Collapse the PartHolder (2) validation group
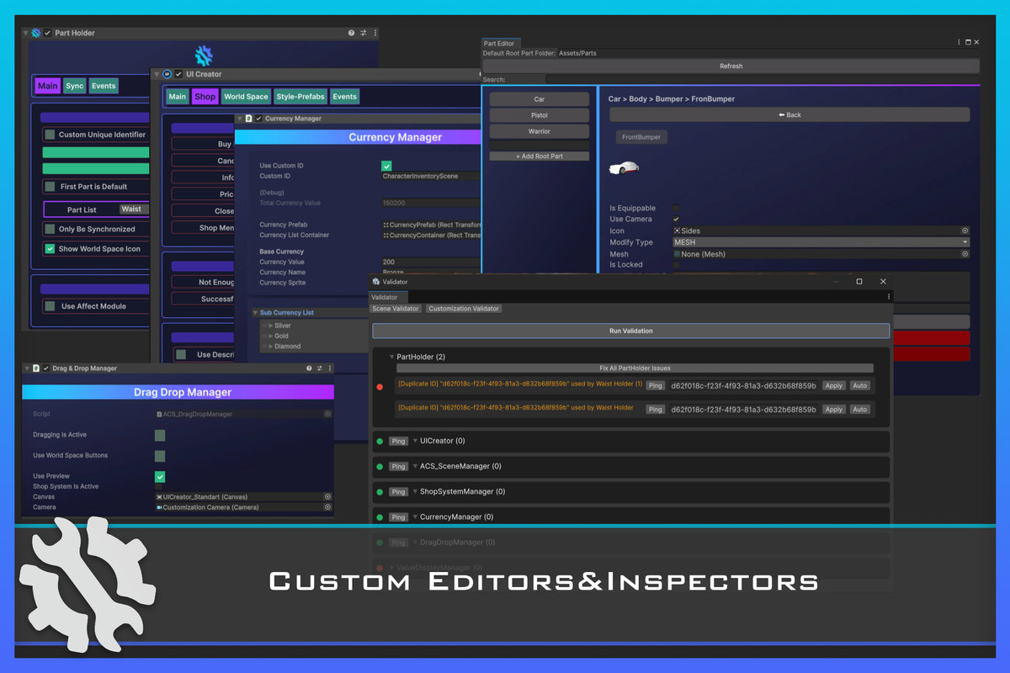The height and width of the screenshot is (673, 1010). click(x=391, y=357)
